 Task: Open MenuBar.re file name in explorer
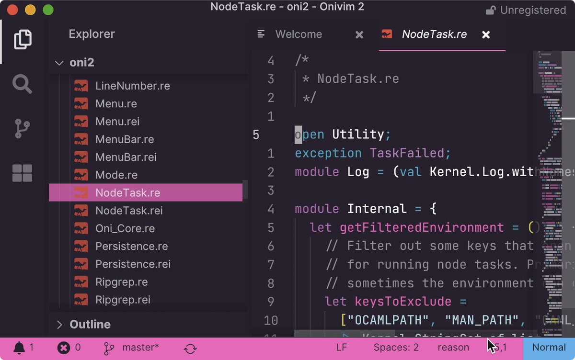pyautogui.click(x=125, y=139)
